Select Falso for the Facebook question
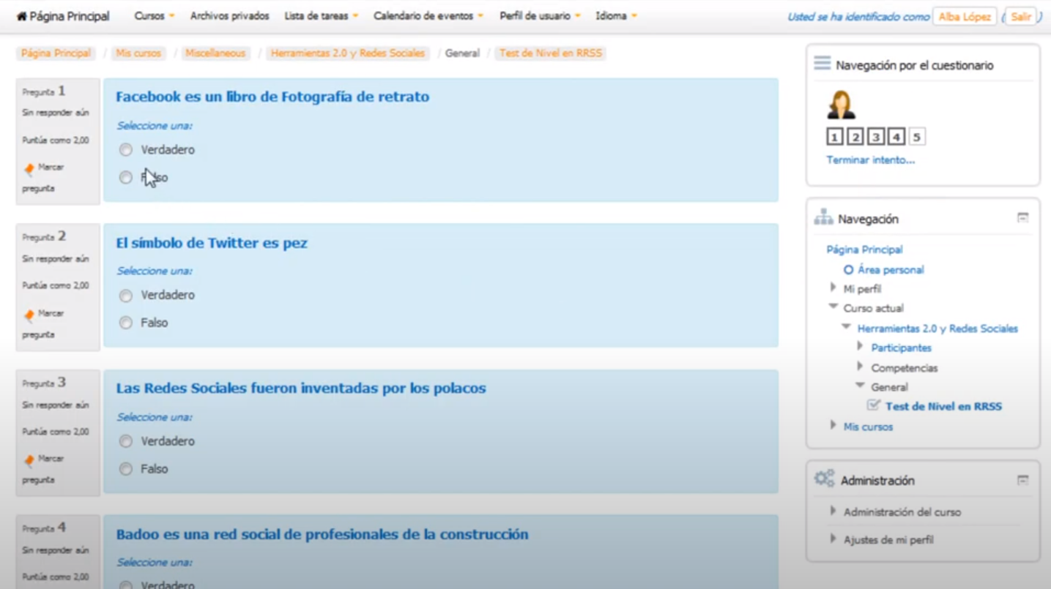Viewport: 1051px width, 589px height. coord(126,178)
